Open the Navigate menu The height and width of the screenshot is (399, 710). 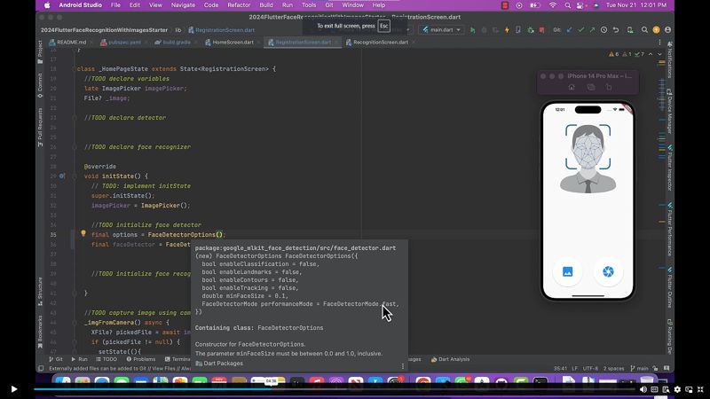point(183,5)
